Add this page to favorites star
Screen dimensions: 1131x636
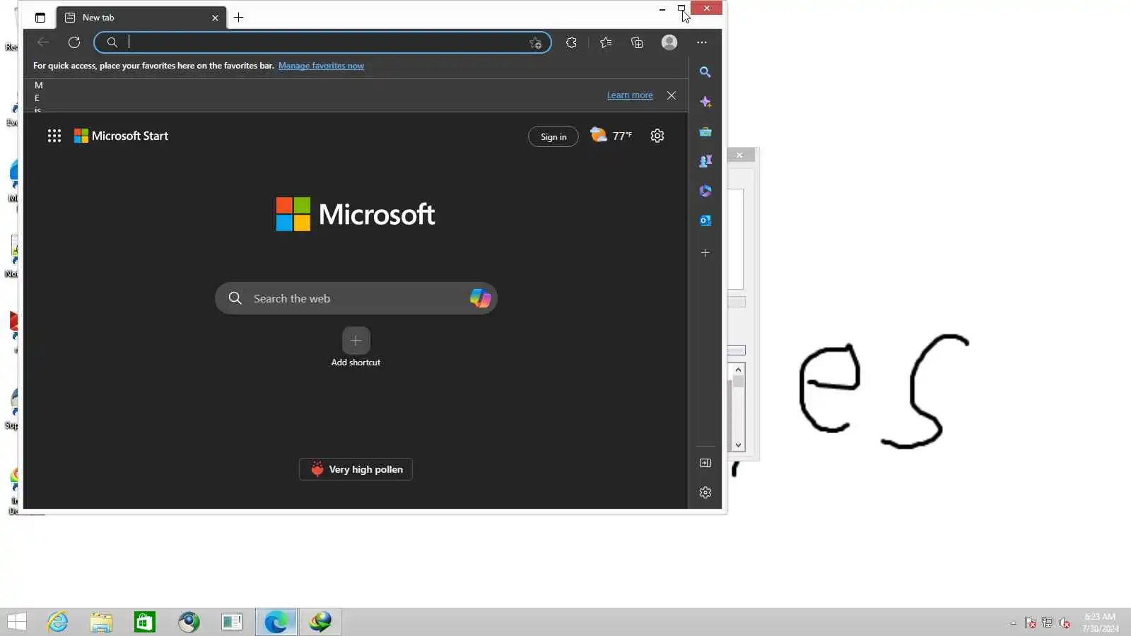[535, 42]
